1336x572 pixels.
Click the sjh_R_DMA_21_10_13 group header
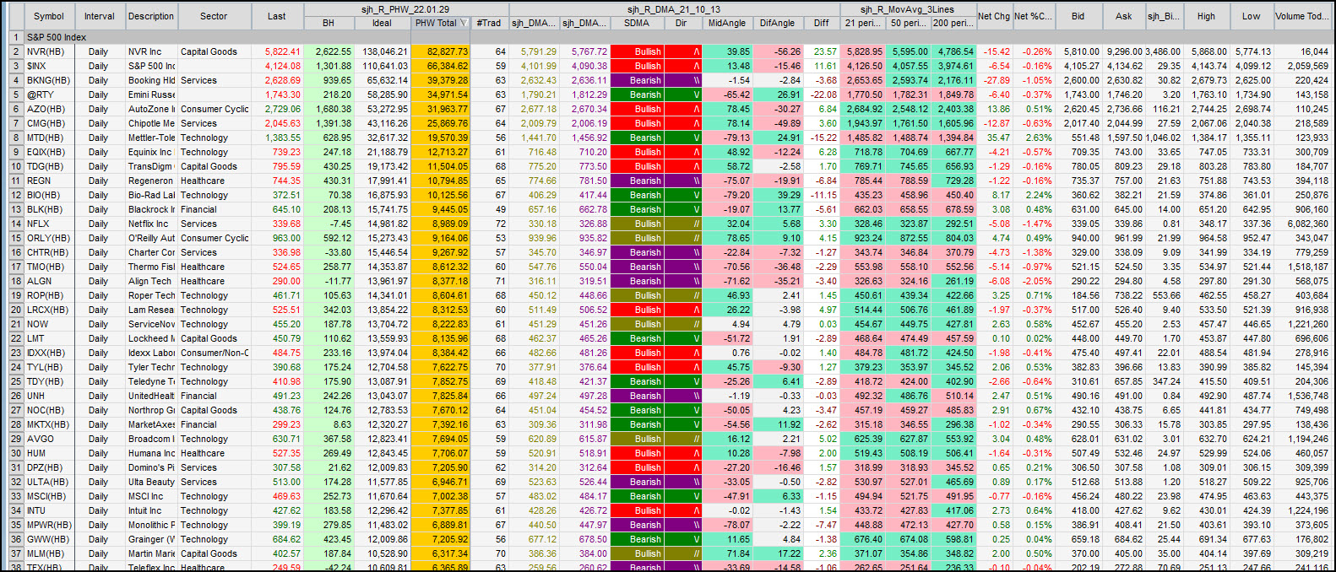coord(674,9)
